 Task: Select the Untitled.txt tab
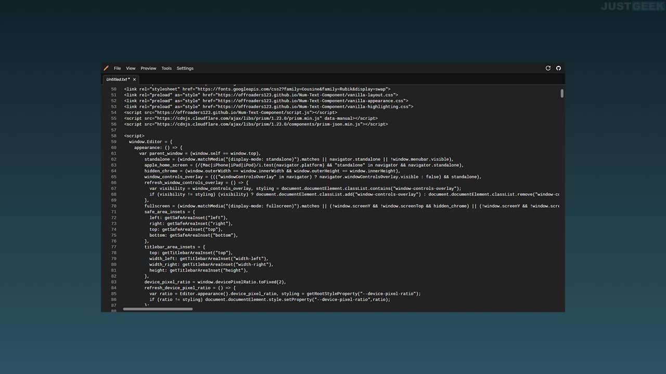121,79
